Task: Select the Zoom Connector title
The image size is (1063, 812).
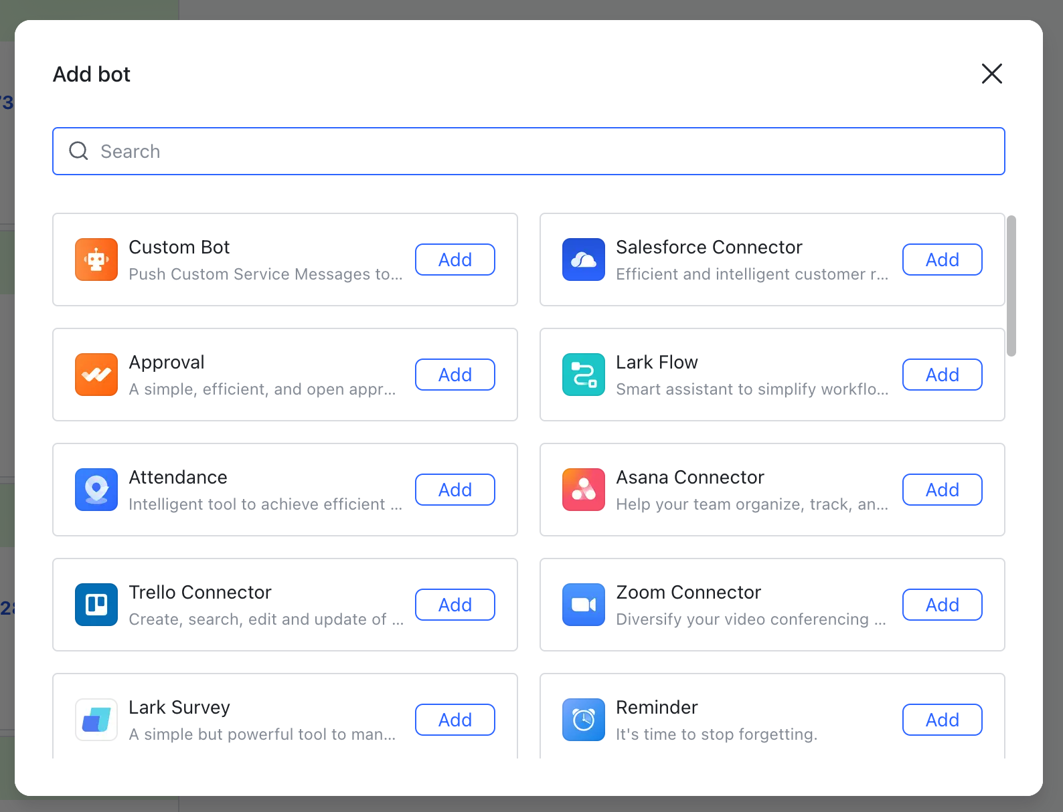Action: click(689, 593)
